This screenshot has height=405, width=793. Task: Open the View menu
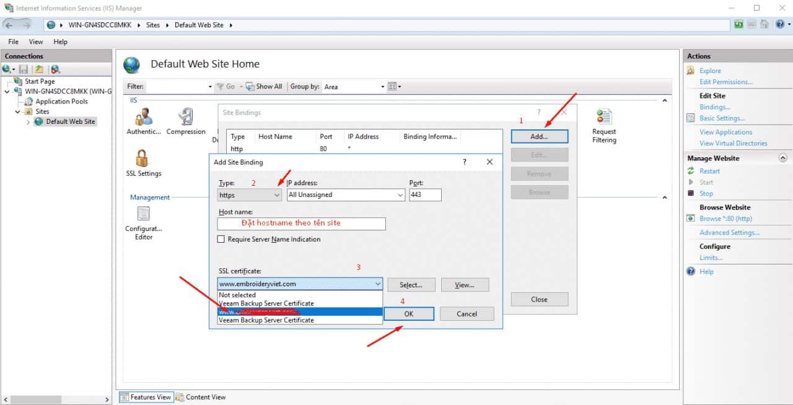[x=36, y=41]
